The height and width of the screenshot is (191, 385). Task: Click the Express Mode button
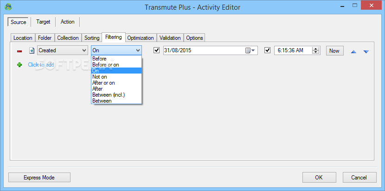[39, 178]
